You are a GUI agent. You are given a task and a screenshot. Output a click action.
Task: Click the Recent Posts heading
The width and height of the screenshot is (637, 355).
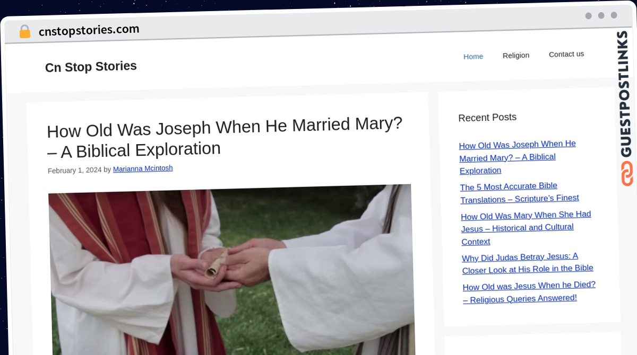tap(487, 117)
